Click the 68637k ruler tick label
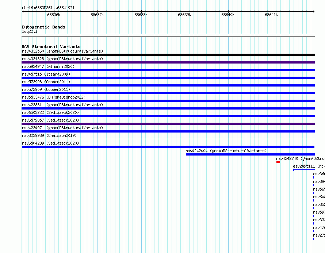 point(97,15)
